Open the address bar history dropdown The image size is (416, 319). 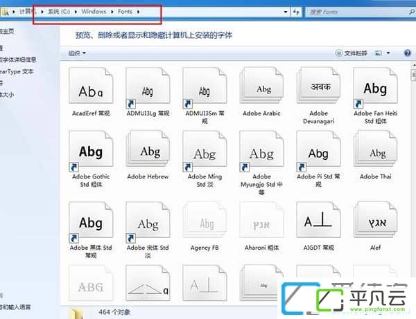pyautogui.click(x=286, y=12)
